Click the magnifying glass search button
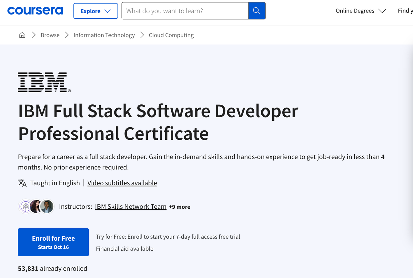This screenshot has height=278, width=413. (x=257, y=11)
